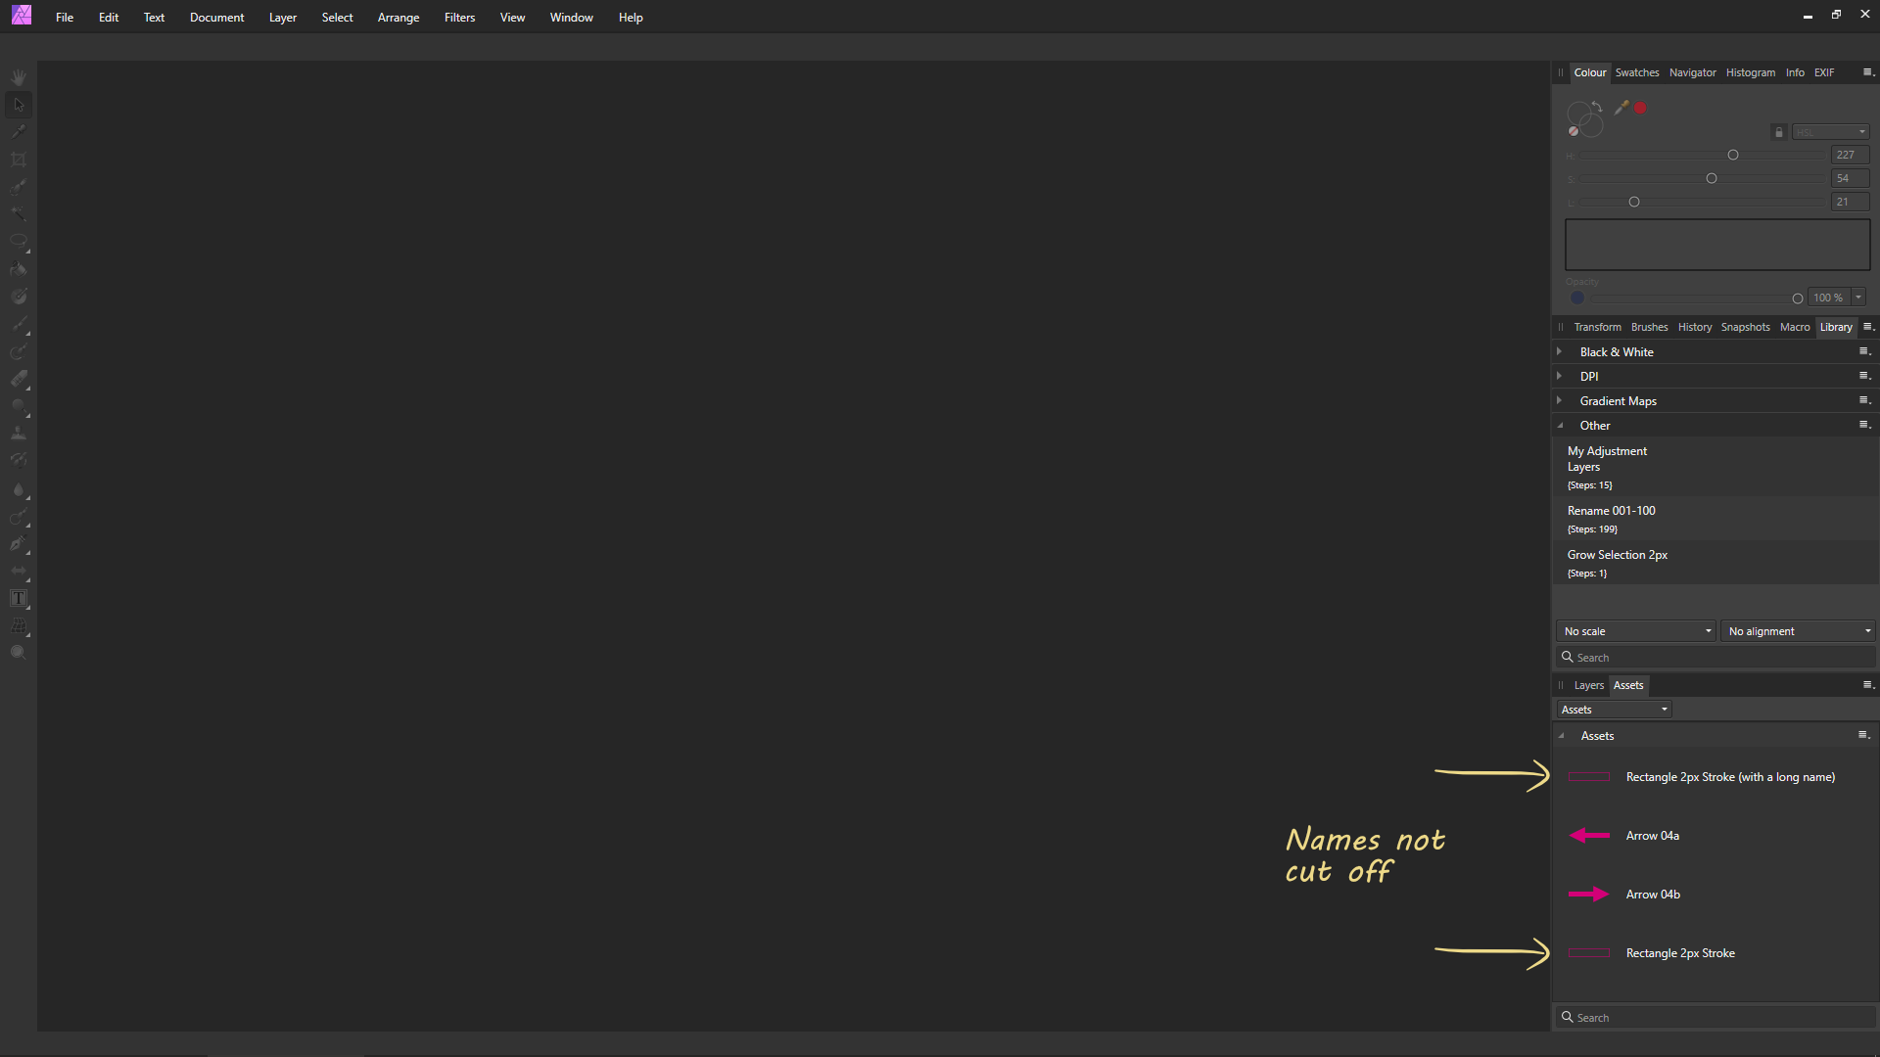Select the Zoom magnifier tool

[19, 653]
